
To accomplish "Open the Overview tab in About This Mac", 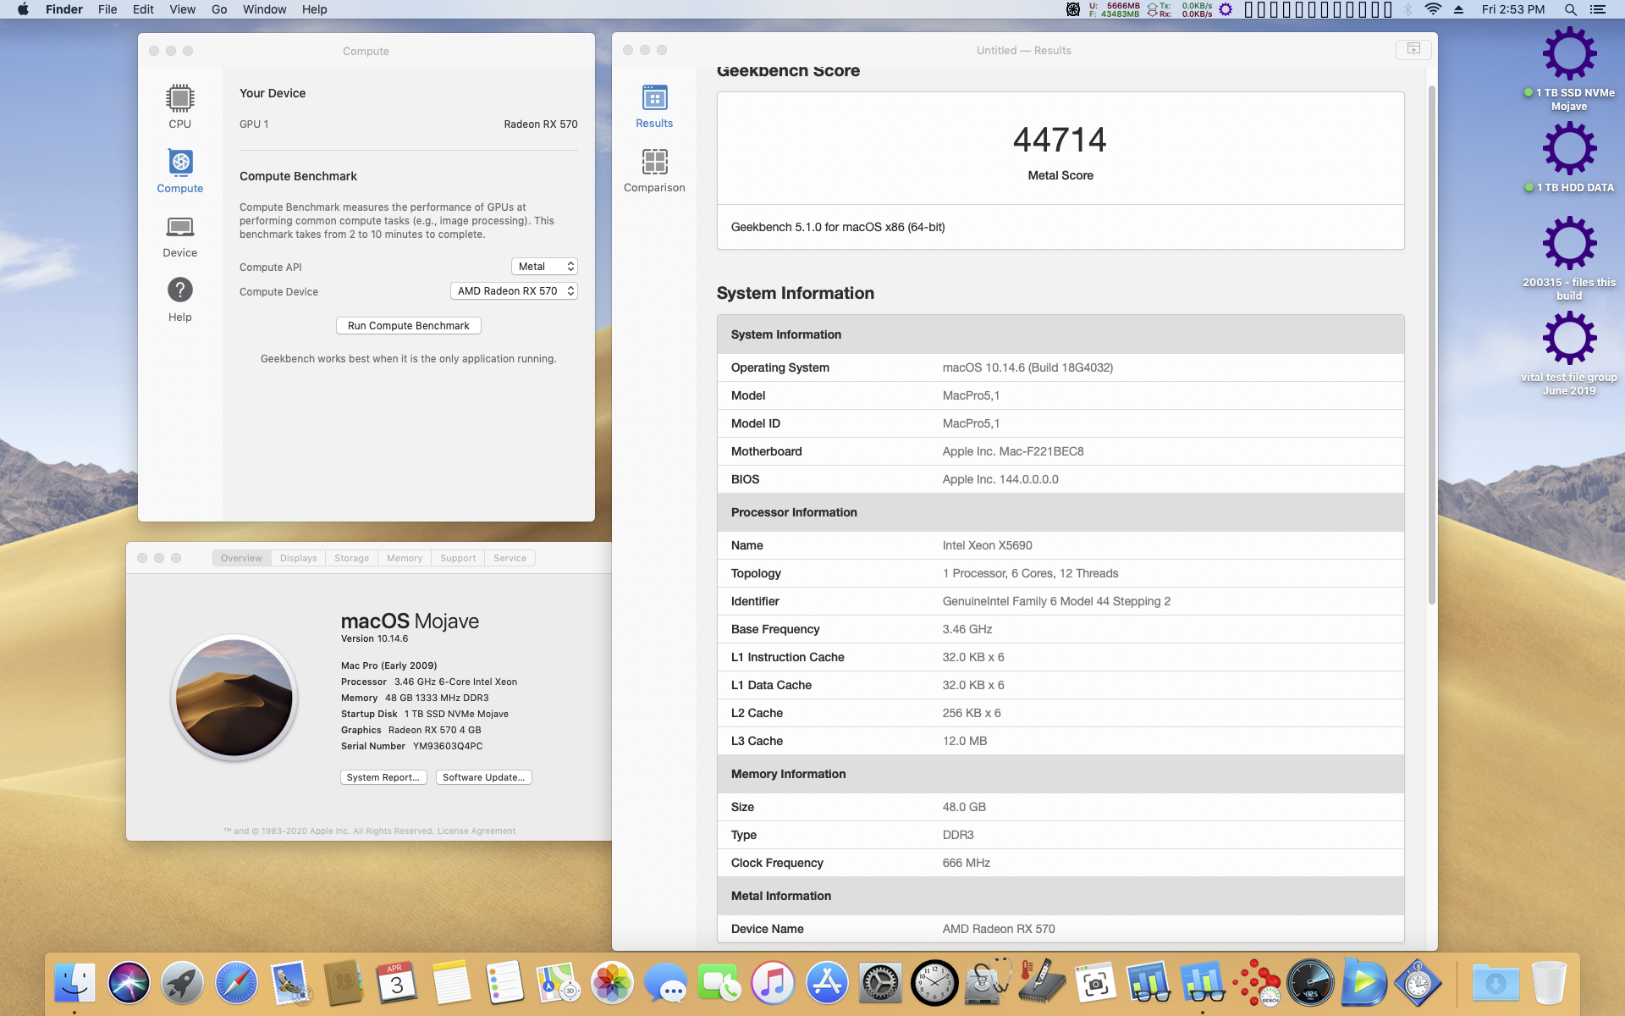I will tap(240, 558).
